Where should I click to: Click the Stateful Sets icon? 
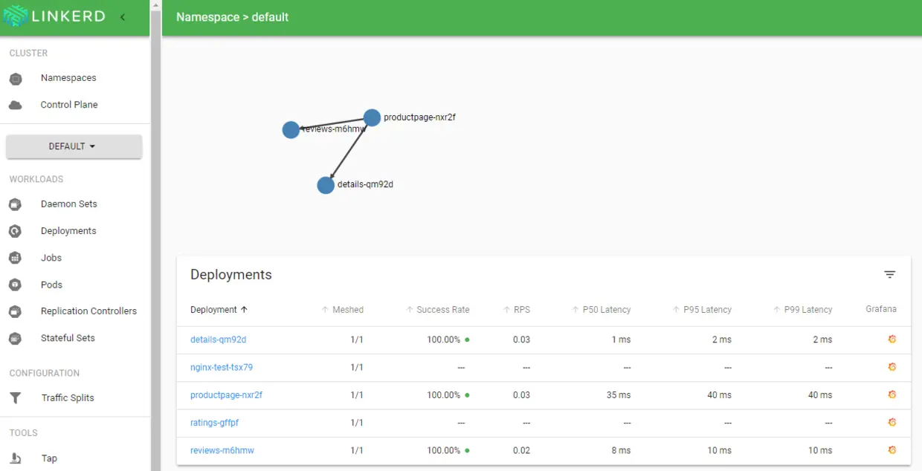tap(15, 338)
